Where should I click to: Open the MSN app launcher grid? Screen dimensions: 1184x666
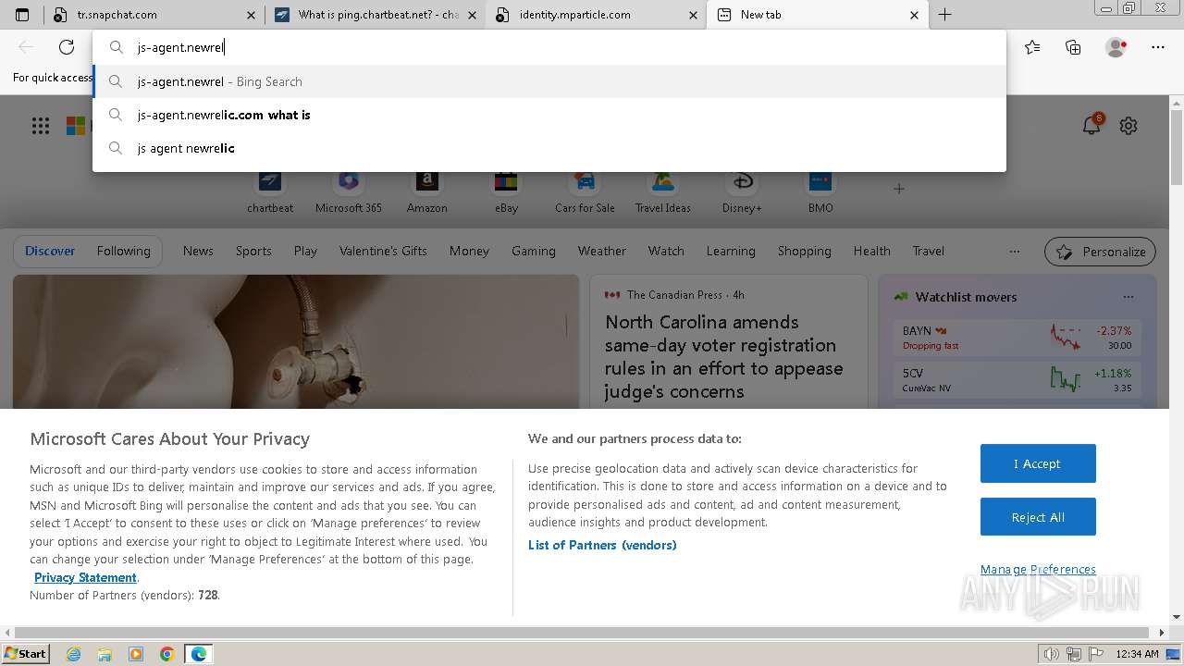(41, 126)
